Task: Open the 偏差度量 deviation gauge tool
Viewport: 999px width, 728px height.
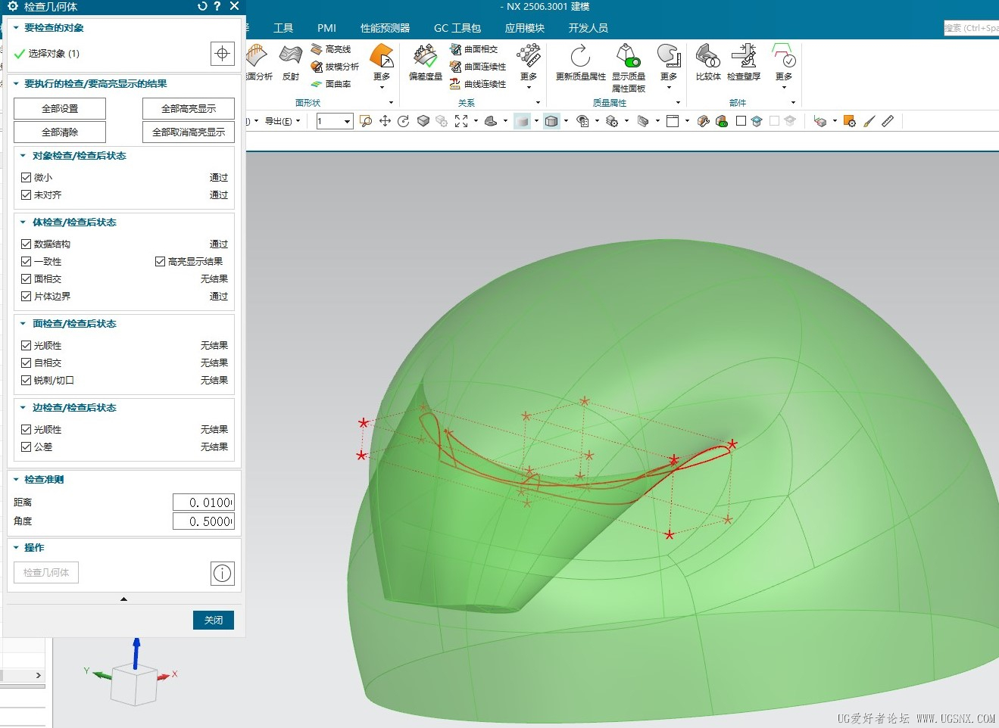Action: (425, 57)
